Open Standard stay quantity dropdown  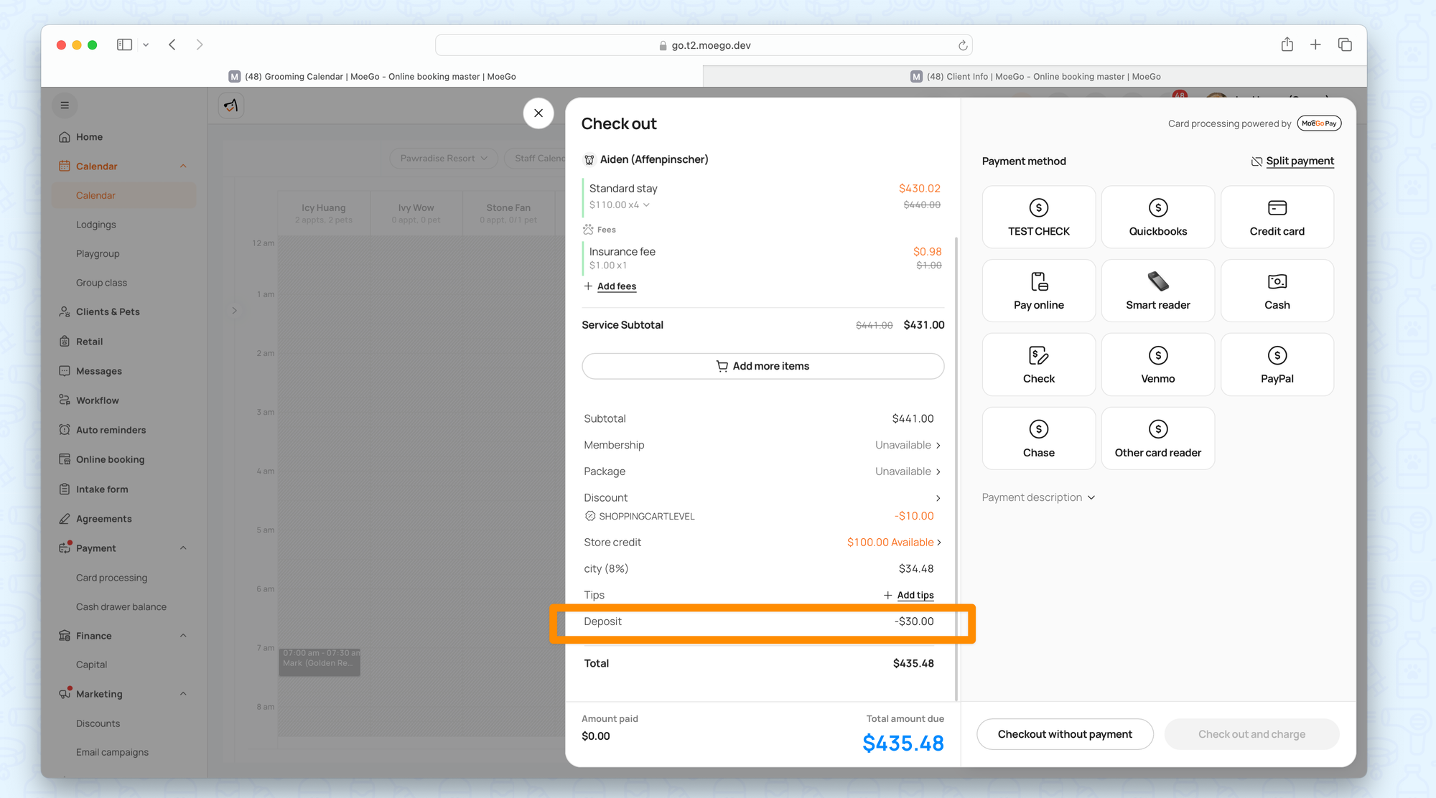(646, 205)
